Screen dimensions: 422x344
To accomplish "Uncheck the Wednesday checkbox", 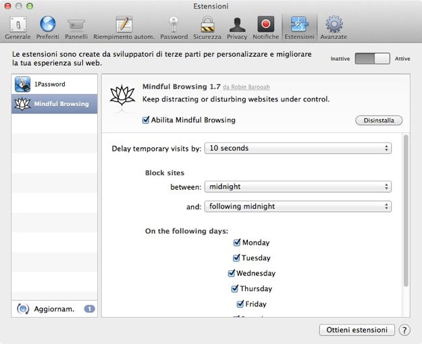I will (x=231, y=273).
